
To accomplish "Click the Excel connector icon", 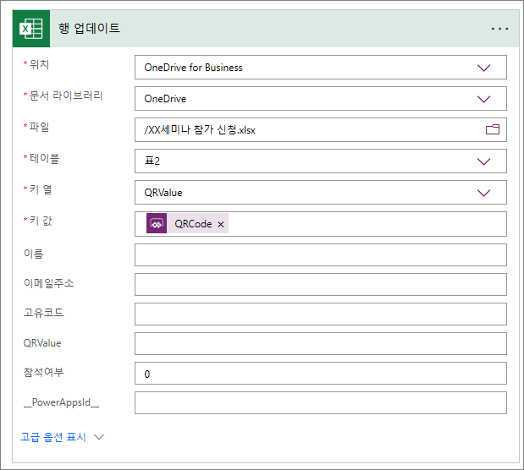I will coord(31,29).
